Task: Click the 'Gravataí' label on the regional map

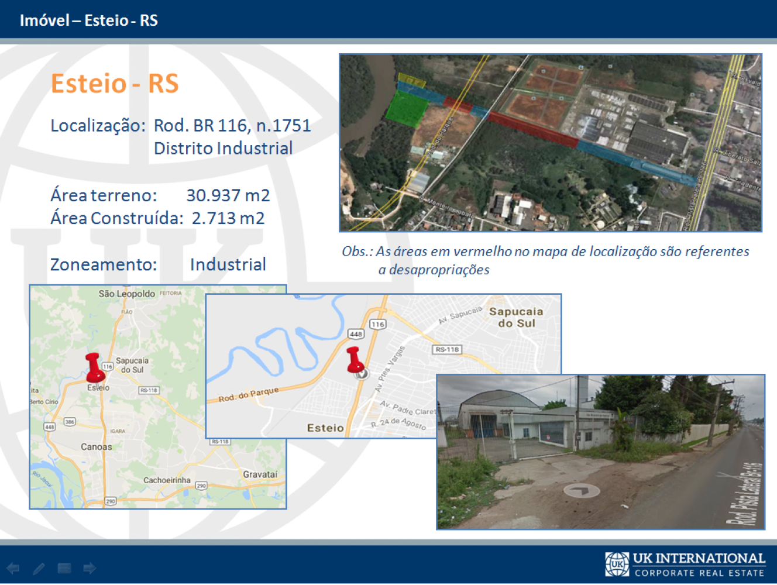Action: (x=260, y=474)
